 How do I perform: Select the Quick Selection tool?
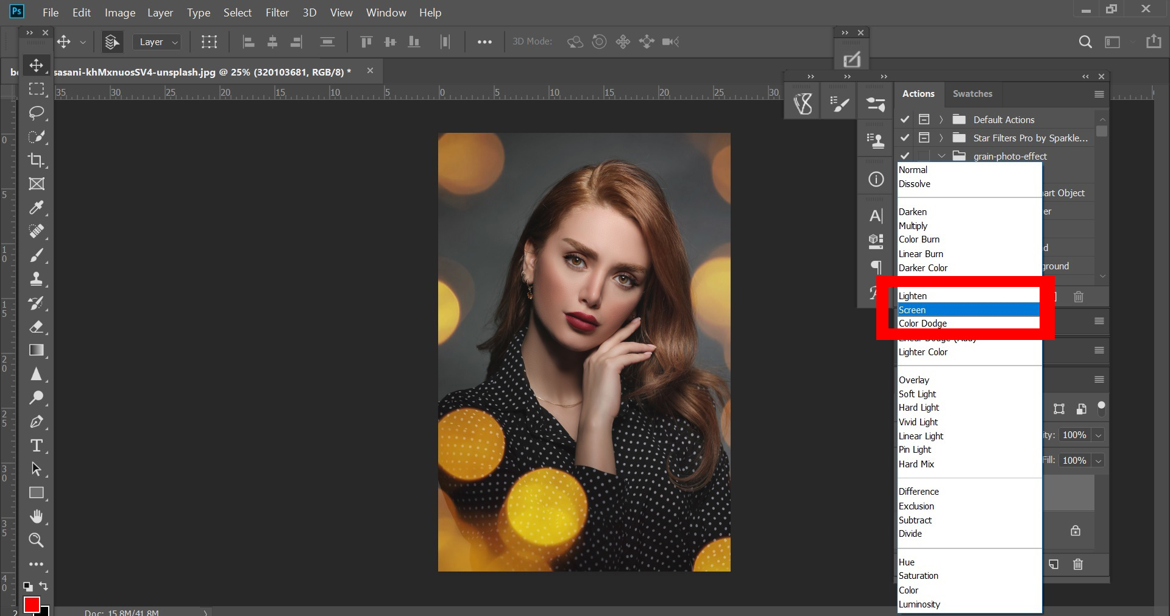click(37, 136)
